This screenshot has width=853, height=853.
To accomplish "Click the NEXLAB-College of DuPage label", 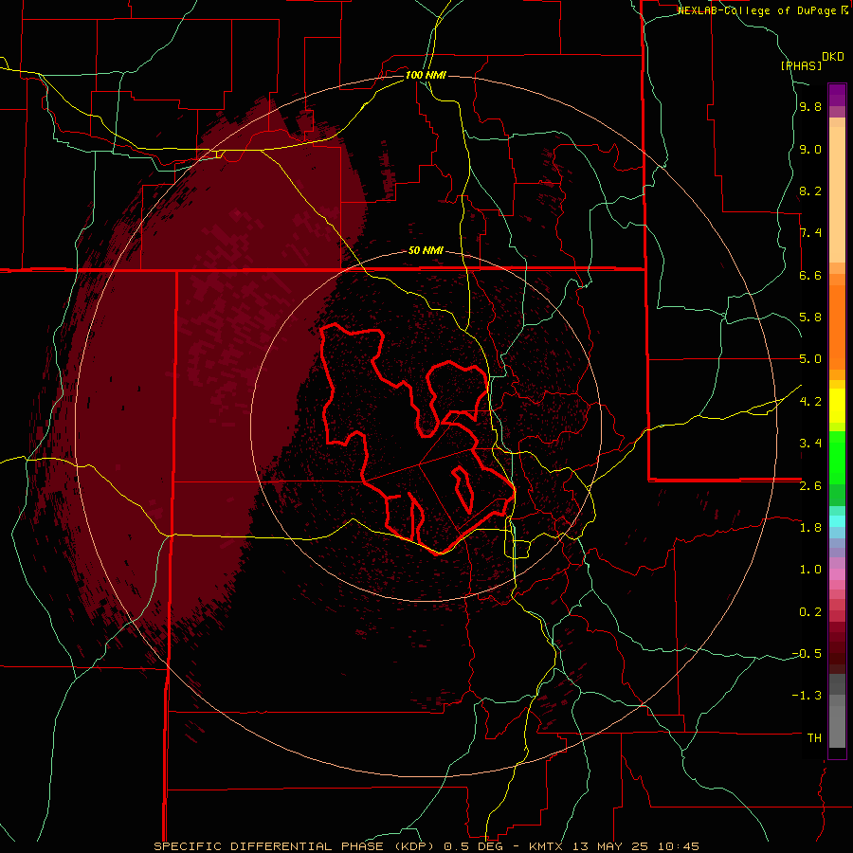I will point(758,10).
